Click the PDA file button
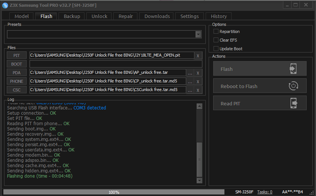316x196 pixels. [17, 73]
